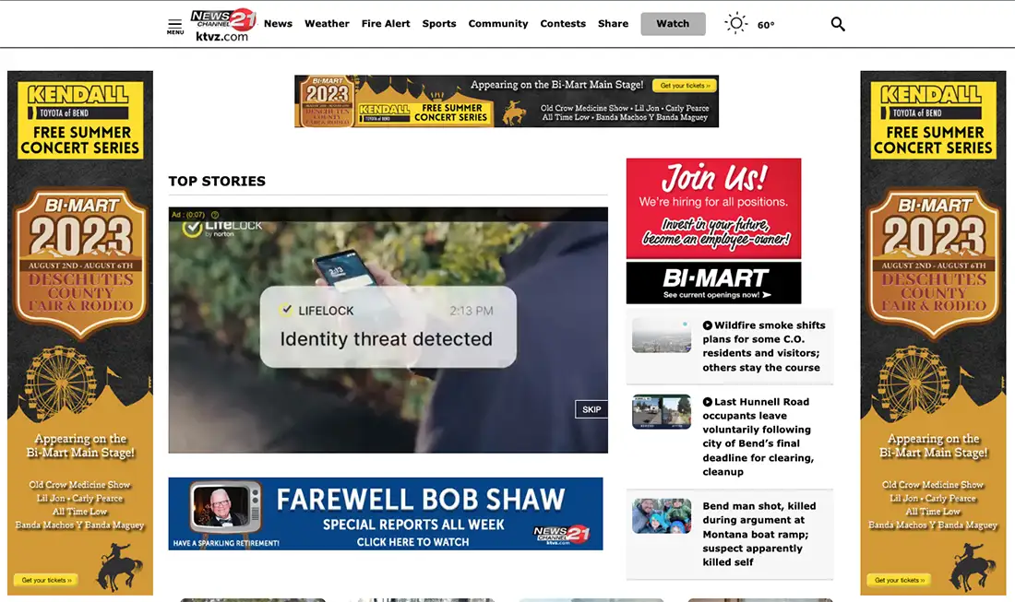
Task: Click the News Channel 21 ktvz.com logo
Action: 223,25
